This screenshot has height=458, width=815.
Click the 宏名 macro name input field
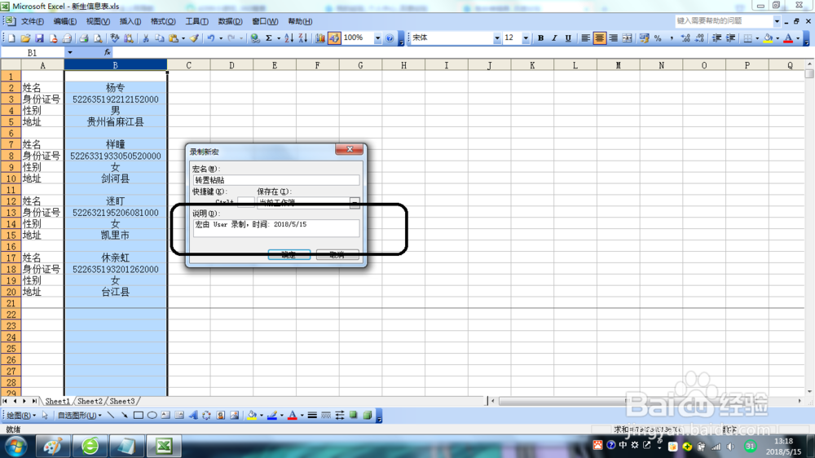coord(276,180)
